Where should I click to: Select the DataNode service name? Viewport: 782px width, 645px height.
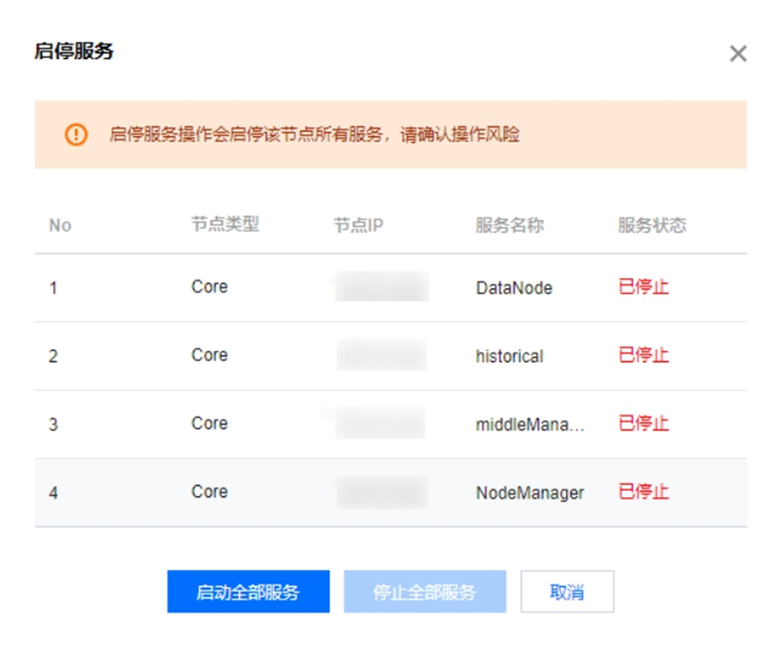pos(514,288)
